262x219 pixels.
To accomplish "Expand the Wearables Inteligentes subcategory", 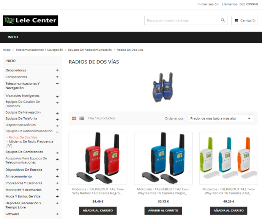I will tap(57, 97).
